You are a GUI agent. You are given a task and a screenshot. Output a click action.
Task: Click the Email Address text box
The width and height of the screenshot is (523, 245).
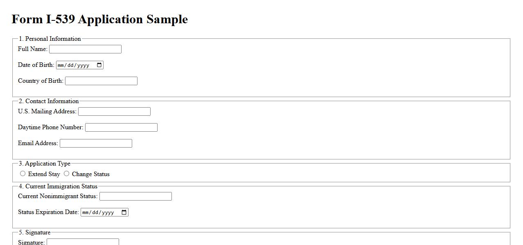click(96, 143)
